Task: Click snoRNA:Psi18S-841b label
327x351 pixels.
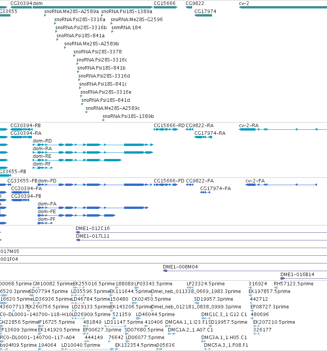Action: coord(101,68)
